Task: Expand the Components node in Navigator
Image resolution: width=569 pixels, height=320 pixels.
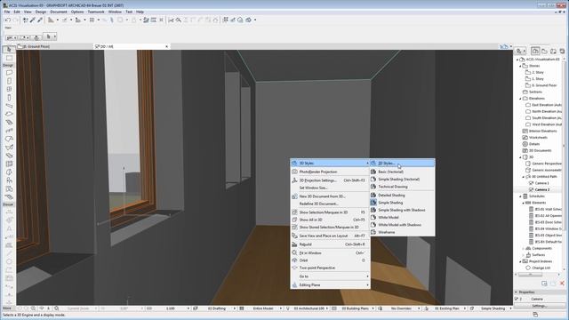Action: 524,249
